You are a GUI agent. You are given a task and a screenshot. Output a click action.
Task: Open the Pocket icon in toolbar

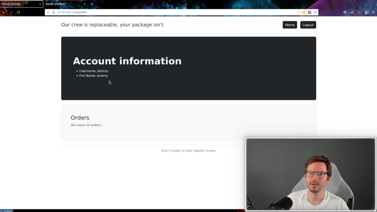[x=345, y=12]
